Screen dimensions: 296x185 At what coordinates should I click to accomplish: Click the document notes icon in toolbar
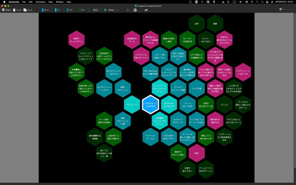pos(135,10)
